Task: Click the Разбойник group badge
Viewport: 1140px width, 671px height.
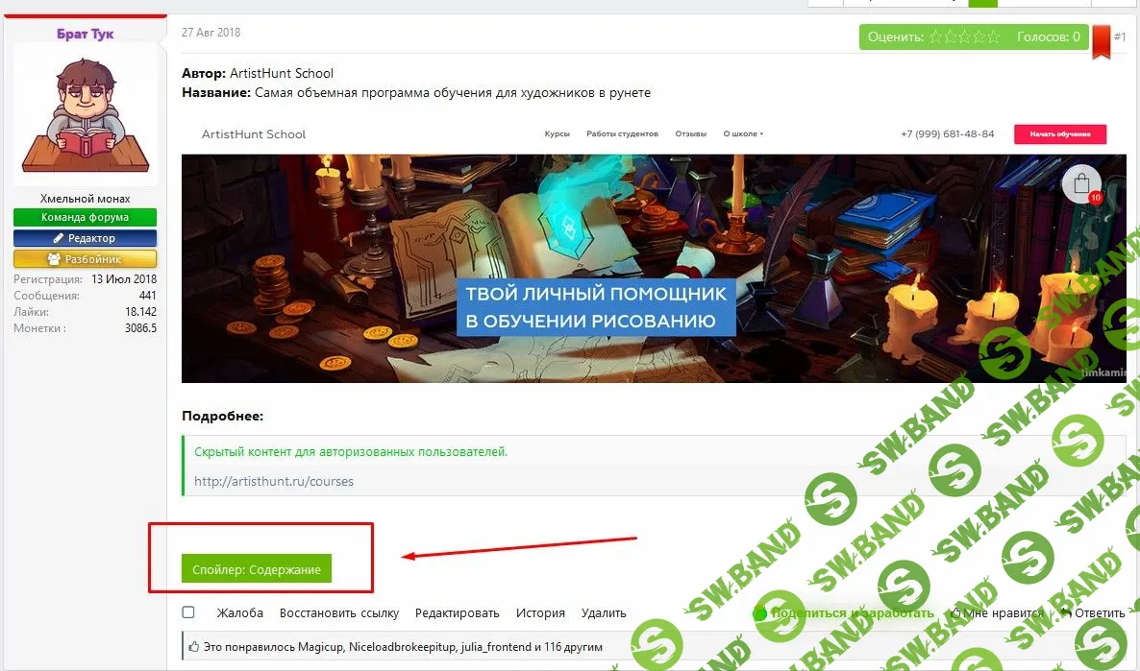Action: pos(85,259)
